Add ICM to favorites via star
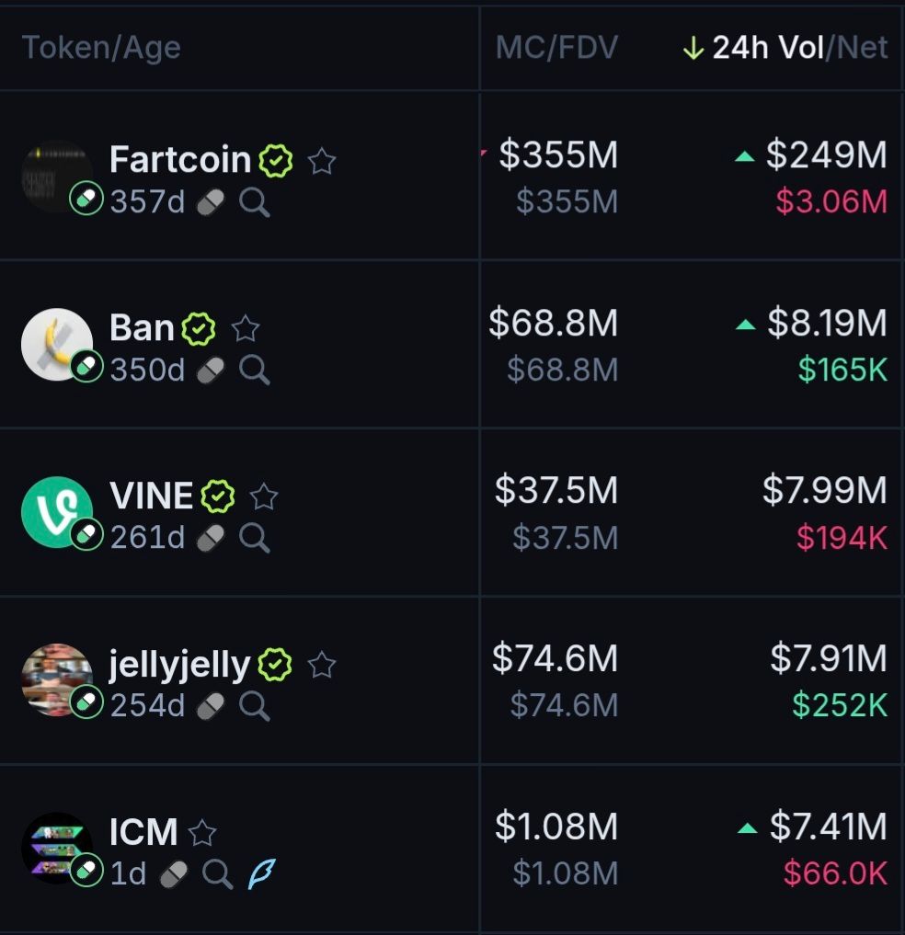Screen dimensions: 905x935 click(202, 833)
